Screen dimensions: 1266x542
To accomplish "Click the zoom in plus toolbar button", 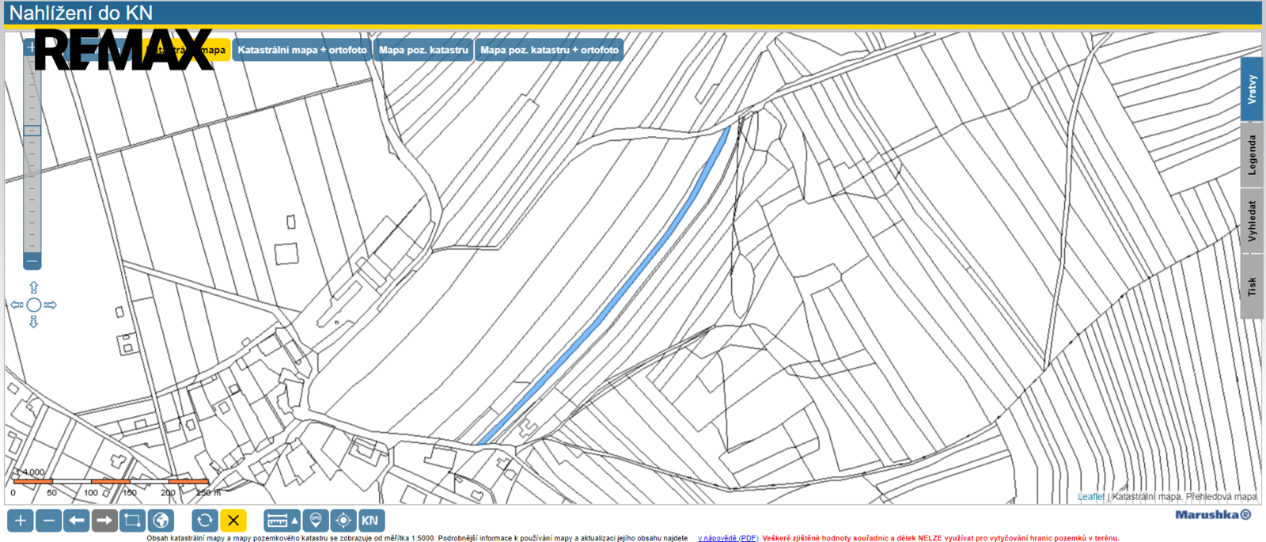I will [x=21, y=521].
